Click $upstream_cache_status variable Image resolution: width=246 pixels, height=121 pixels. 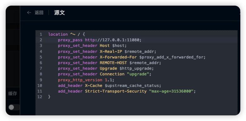point(132,86)
